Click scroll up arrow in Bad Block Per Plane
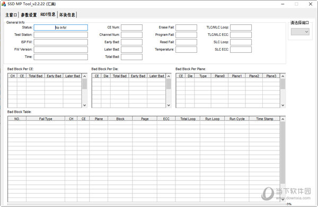This screenshot has height=207, width=318. (282, 76)
